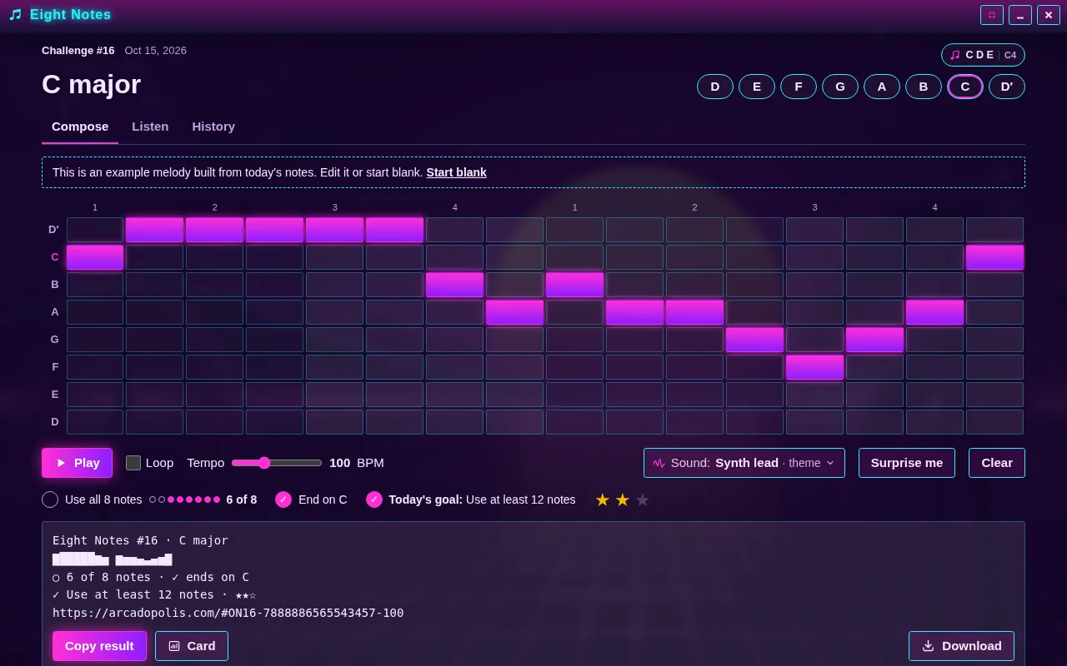This screenshot has width=1067, height=666.
Task: Clear the note grid
Action: click(x=997, y=463)
